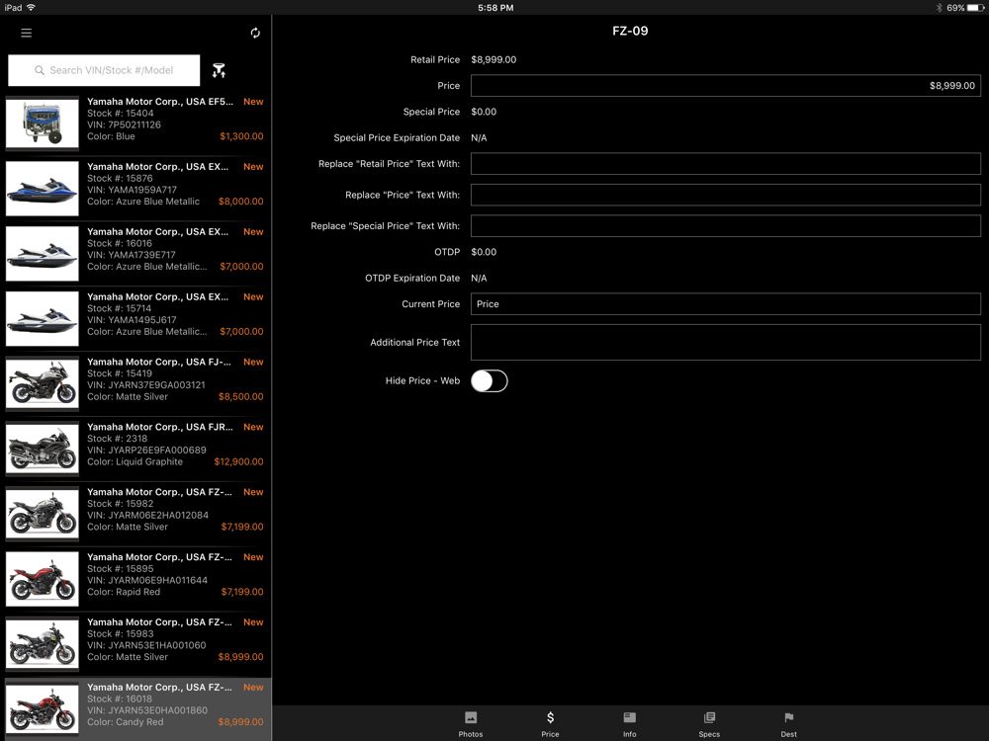Click the search magnifier icon
The image size is (989, 741).
(x=40, y=70)
